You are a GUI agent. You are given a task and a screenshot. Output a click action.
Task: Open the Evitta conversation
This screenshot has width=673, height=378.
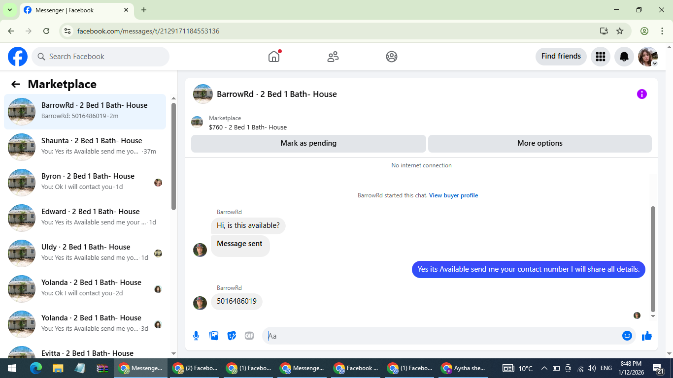click(x=85, y=351)
